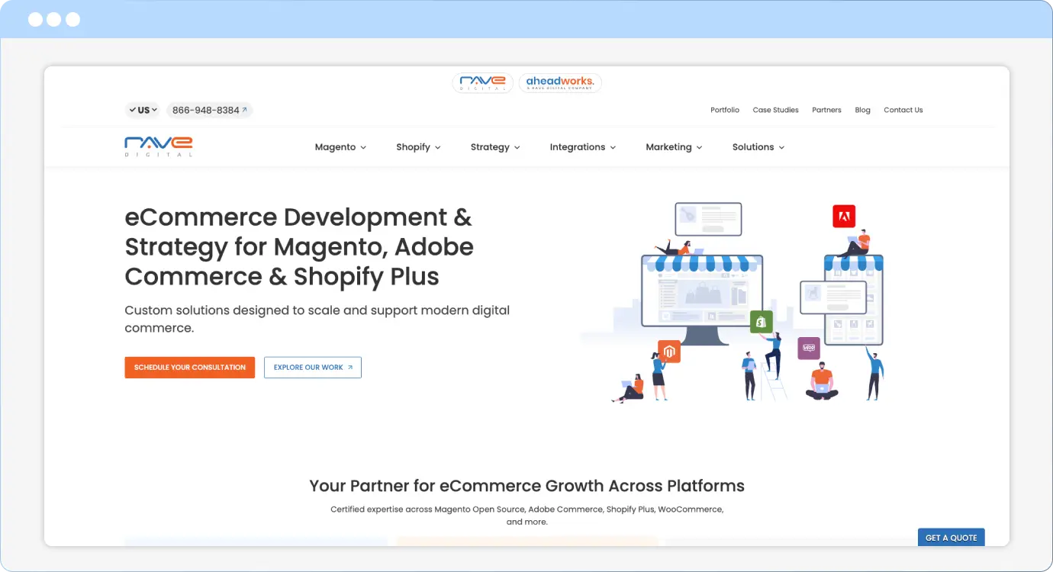Screen dimensions: 1053x572
Task: Click the green Shopify bag icon
Action: [761, 322]
